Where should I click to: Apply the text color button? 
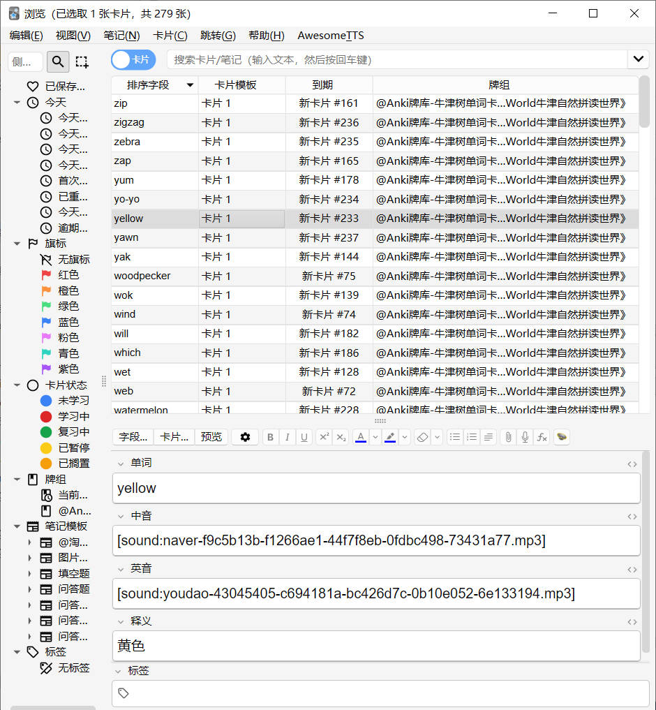(x=361, y=438)
